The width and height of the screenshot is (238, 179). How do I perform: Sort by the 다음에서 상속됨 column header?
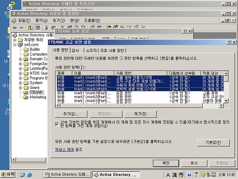(184, 73)
